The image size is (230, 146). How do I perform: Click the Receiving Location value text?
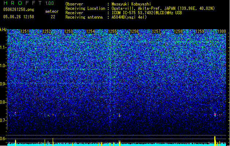tap(163, 8)
